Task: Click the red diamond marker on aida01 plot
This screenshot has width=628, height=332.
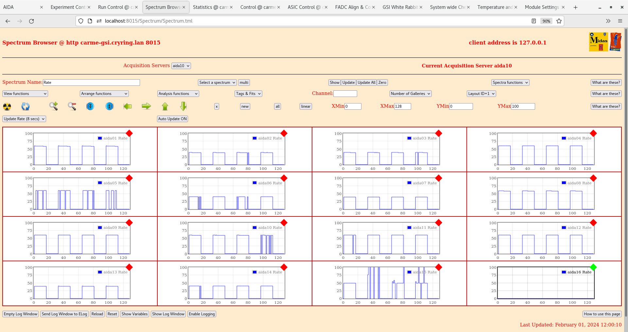Action: click(129, 134)
